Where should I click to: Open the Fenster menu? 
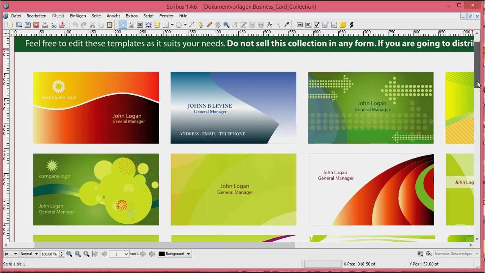[166, 16]
